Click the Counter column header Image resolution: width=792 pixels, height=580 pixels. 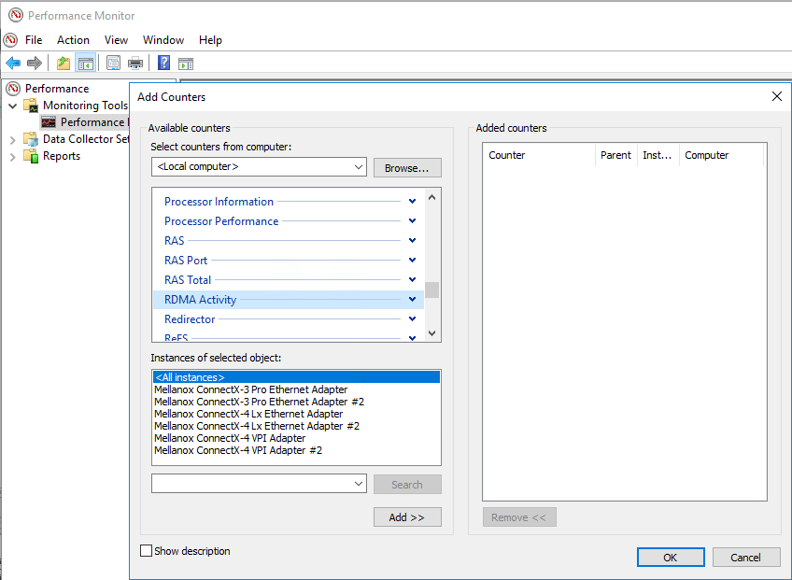(x=539, y=155)
